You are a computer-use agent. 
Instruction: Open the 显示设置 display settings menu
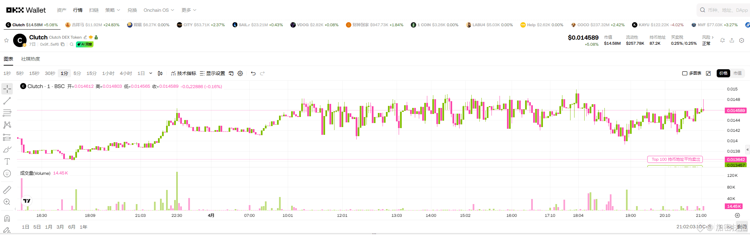click(x=212, y=73)
